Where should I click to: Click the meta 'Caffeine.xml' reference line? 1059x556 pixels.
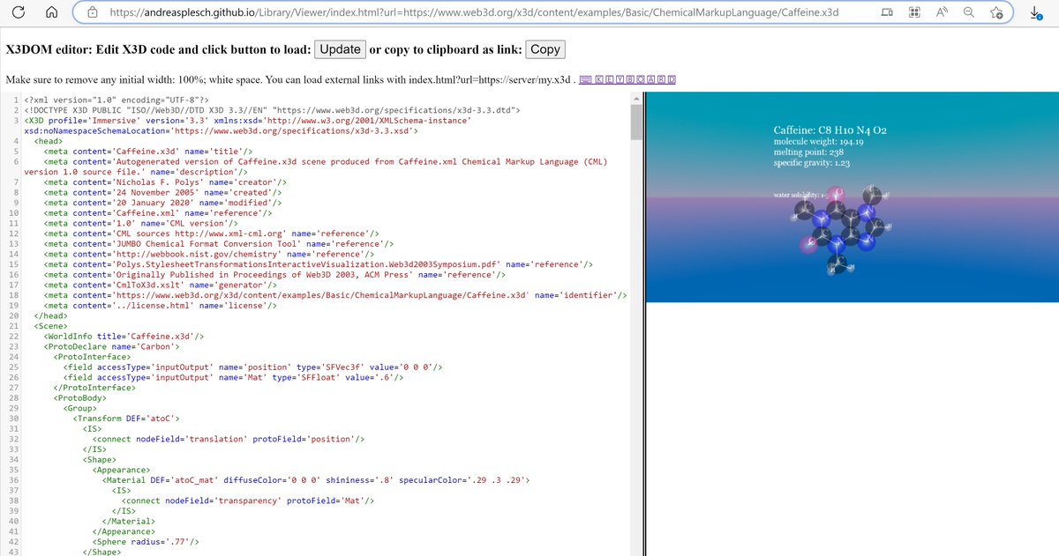tap(158, 213)
